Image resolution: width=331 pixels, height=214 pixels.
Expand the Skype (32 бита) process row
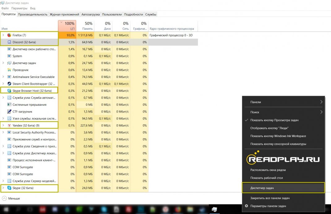(x=3, y=188)
